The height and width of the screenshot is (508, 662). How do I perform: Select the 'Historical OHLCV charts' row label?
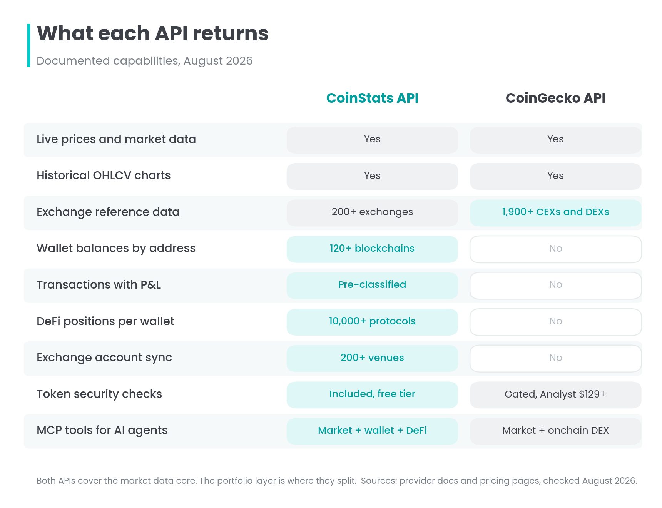(104, 175)
